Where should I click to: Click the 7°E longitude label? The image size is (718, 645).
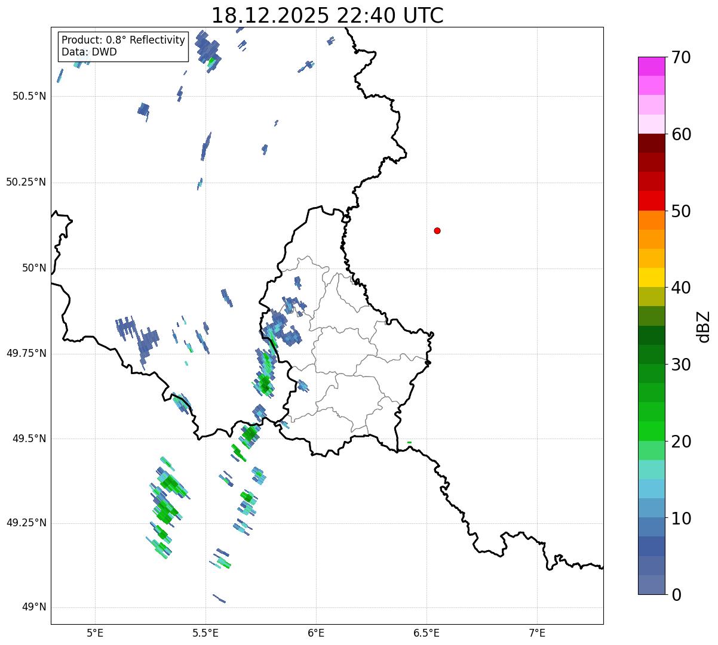pyautogui.click(x=537, y=632)
